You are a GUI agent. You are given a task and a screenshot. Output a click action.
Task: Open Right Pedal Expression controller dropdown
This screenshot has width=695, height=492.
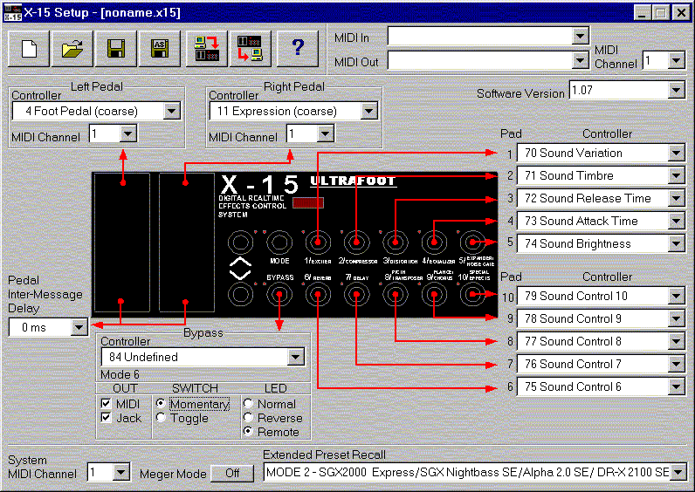pyautogui.click(x=368, y=111)
